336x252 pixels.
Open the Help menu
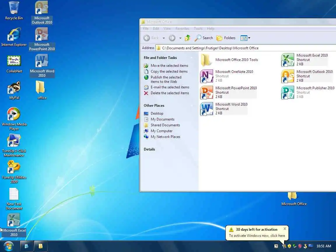(211, 29)
